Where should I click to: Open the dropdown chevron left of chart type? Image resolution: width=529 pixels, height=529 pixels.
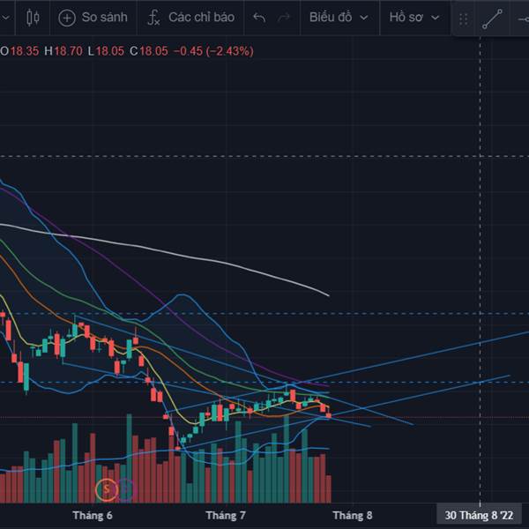(6, 18)
